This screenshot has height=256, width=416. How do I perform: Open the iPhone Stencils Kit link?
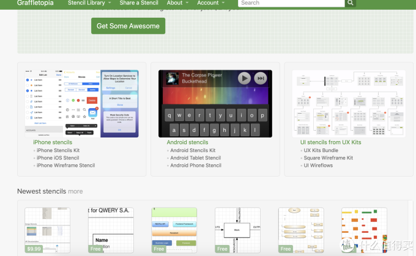58,150
